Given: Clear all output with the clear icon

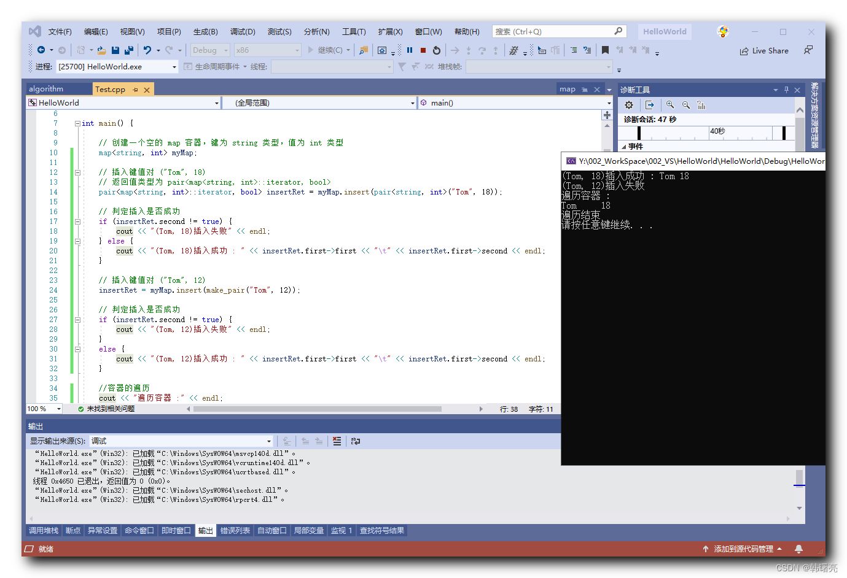Looking at the screenshot, I should [x=337, y=441].
